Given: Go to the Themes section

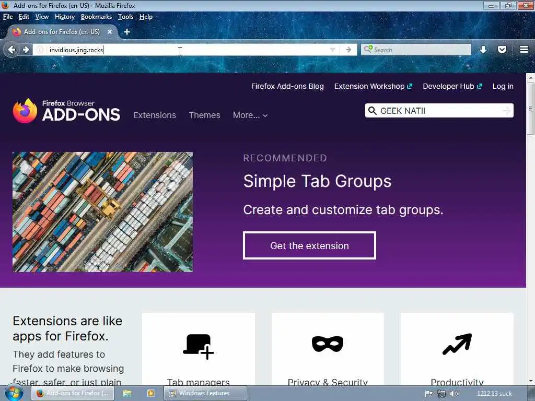Looking at the screenshot, I should [204, 115].
